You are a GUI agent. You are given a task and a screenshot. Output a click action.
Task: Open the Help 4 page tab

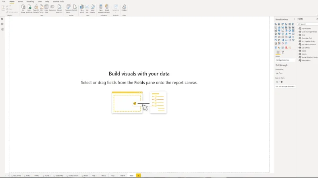pyautogui.click(x=122, y=176)
